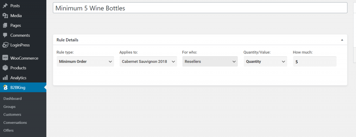356x137 pixels.
Task: Click the WooCommerce logo icon
Action: pos(5,58)
